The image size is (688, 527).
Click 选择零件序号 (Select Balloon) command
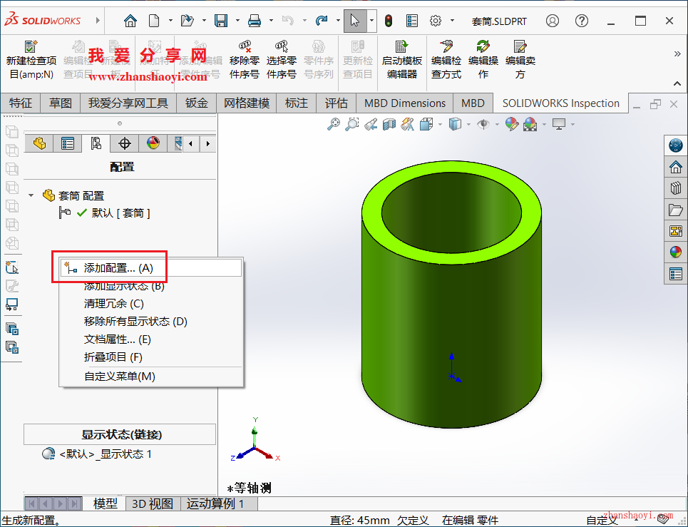pos(281,60)
